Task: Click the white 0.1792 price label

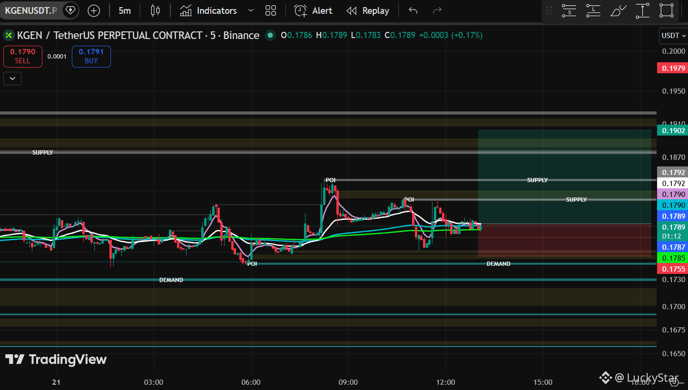Action: 674,183
